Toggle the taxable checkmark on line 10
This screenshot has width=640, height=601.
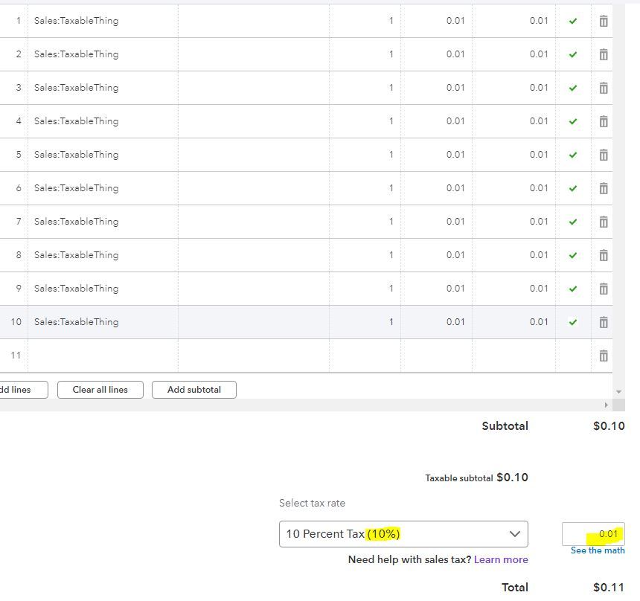tap(573, 322)
